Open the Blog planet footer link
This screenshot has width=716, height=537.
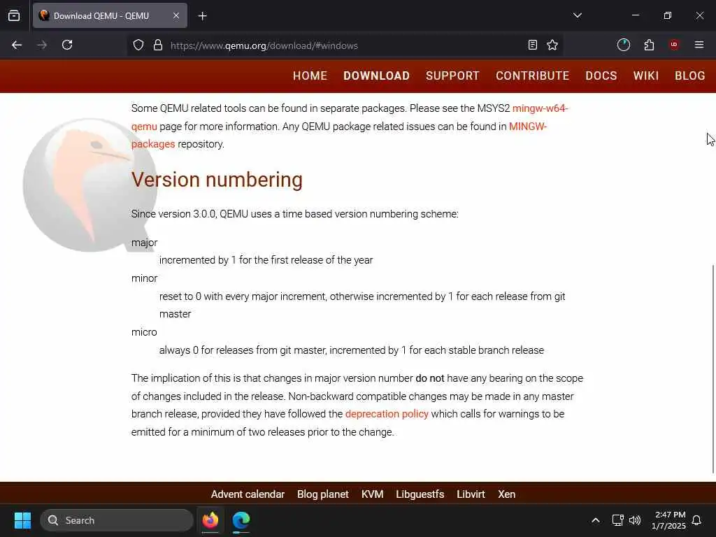pos(323,494)
